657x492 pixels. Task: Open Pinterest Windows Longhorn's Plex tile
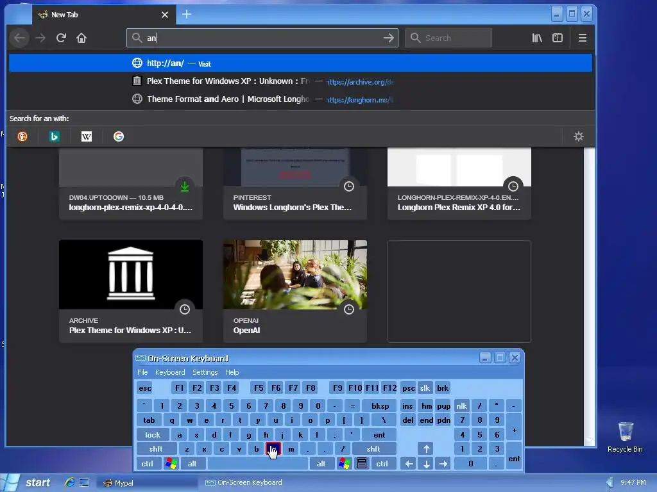tap(295, 183)
